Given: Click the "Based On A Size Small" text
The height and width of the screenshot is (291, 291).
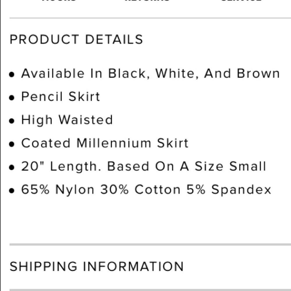Looking at the screenshot, I should coord(187,166).
